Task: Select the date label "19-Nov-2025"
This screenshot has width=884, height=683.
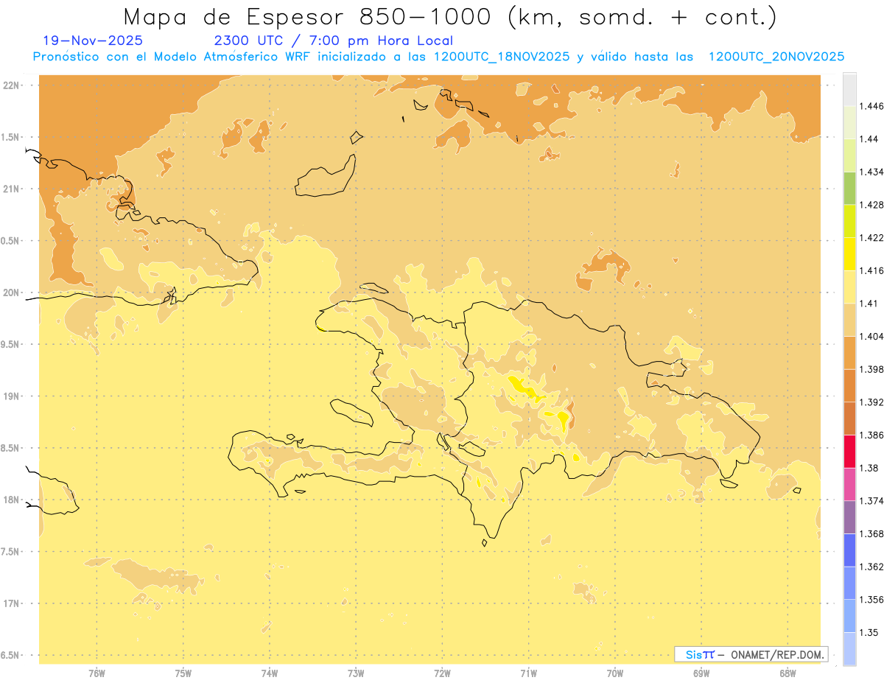Action: click(x=93, y=41)
